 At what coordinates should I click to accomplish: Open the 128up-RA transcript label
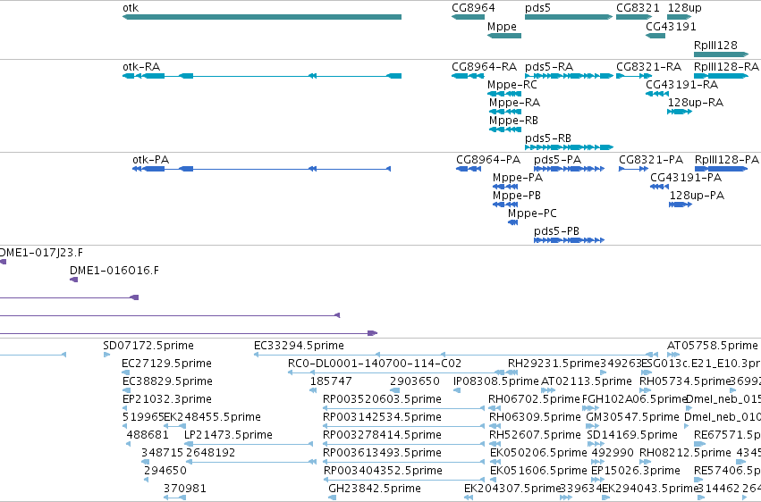point(696,102)
